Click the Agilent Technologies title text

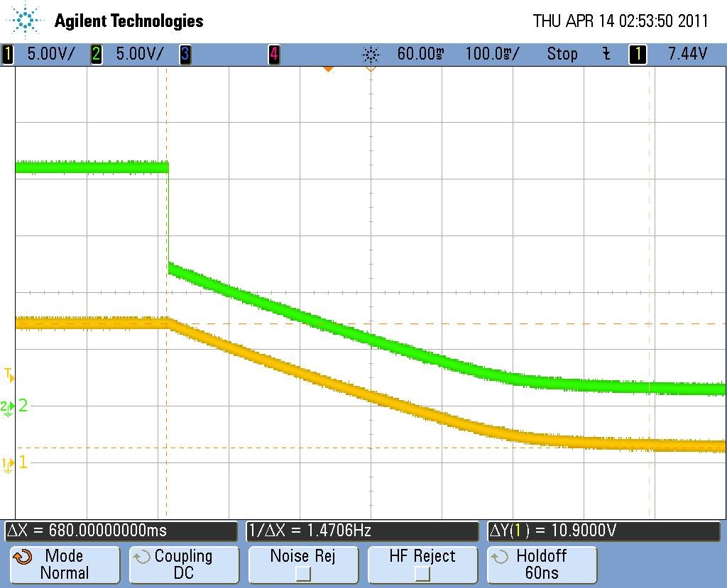click(129, 21)
